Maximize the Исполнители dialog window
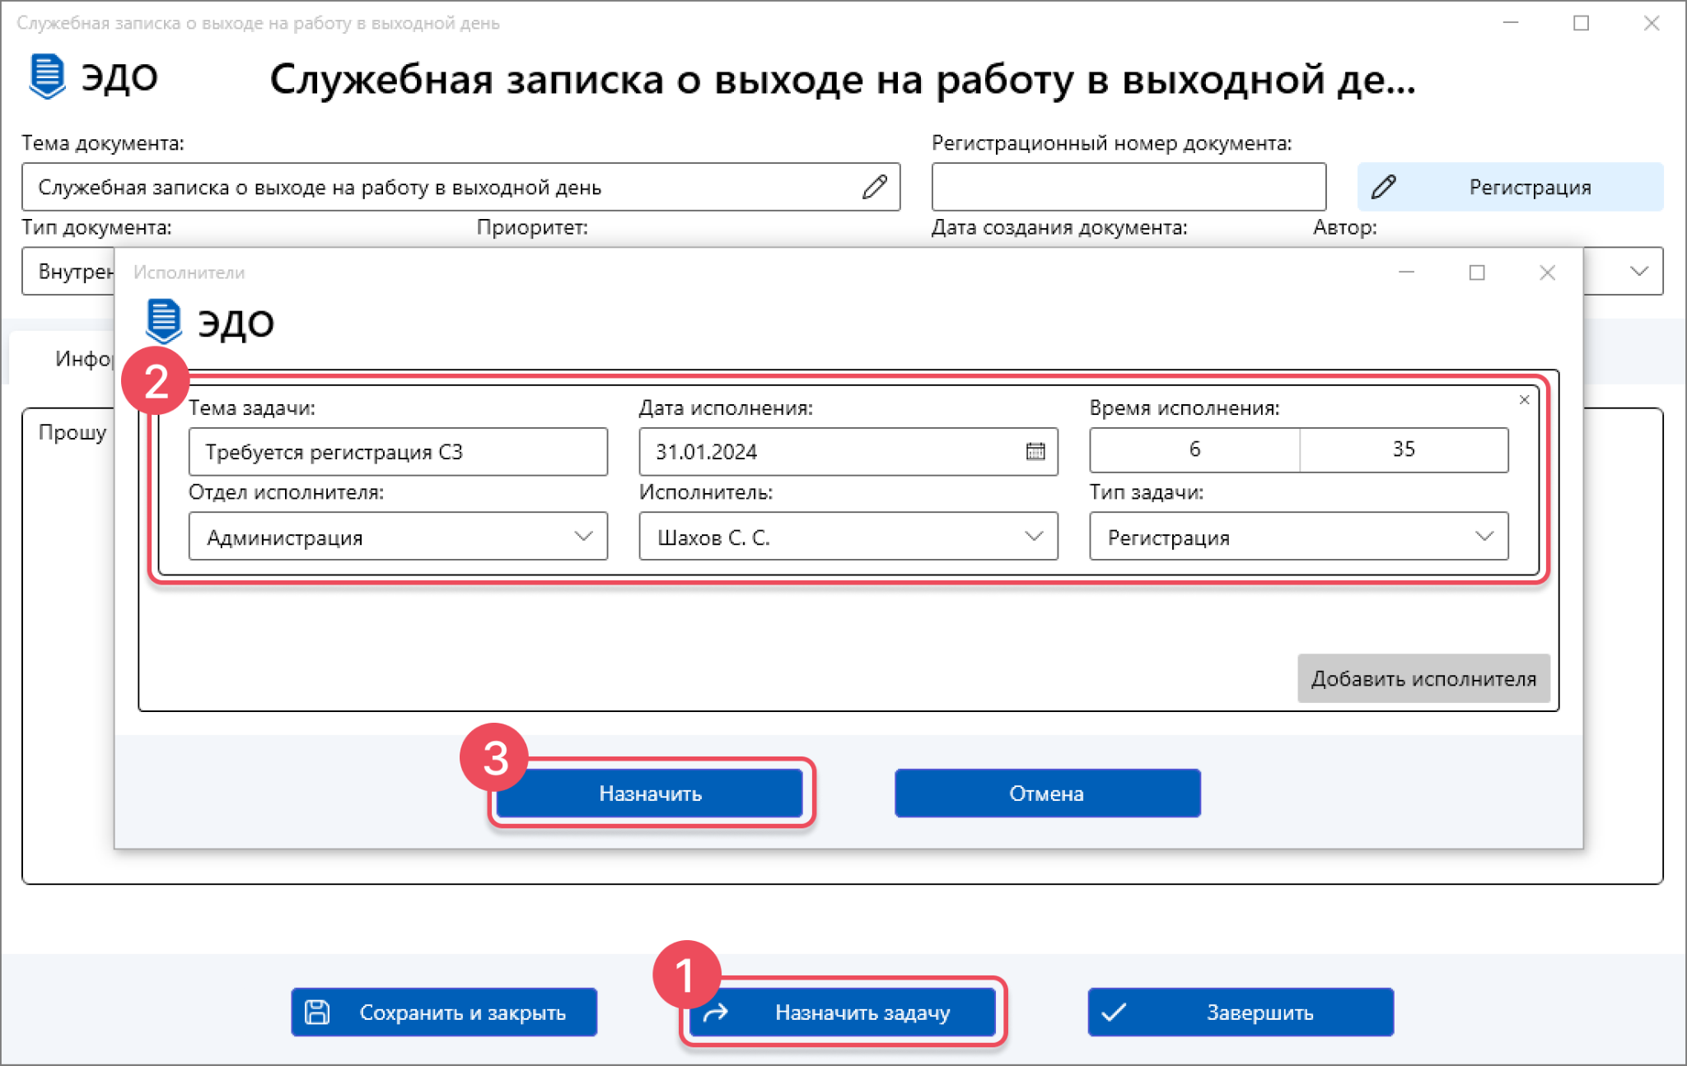This screenshot has width=1687, height=1066. [x=1477, y=272]
